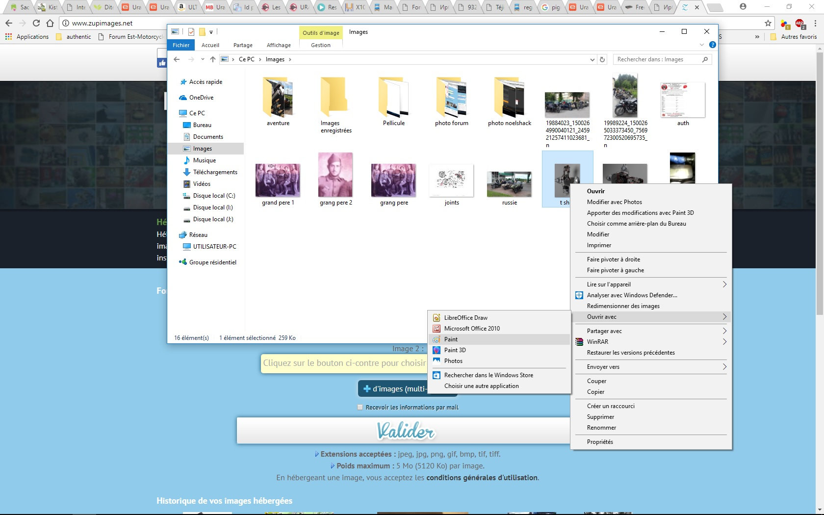Open with Photos app

tap(499, 361)
